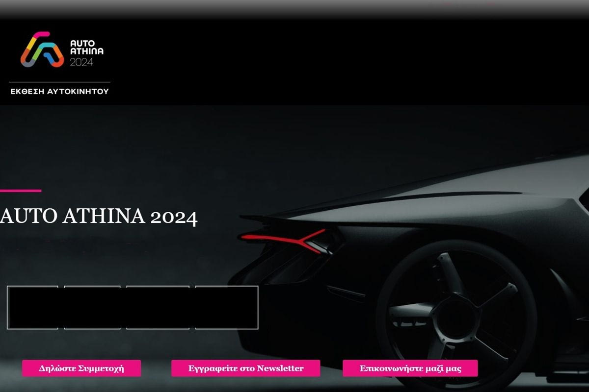This screenshot has width=589, height=392.
Task: Click the car's red taillight
Action: click(x=285, y=239)
